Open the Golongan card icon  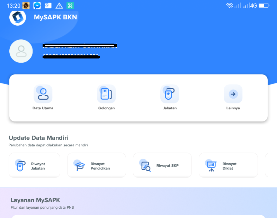coord(106,94)
